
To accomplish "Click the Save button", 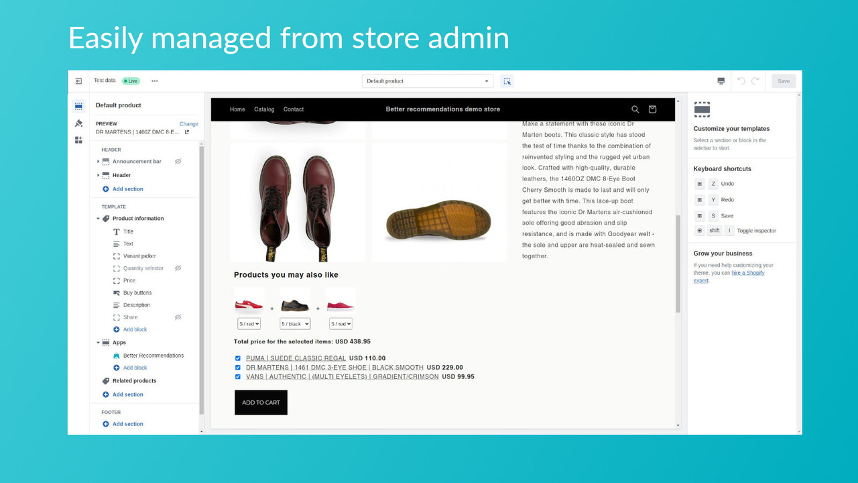I will [x=783, y=80].
